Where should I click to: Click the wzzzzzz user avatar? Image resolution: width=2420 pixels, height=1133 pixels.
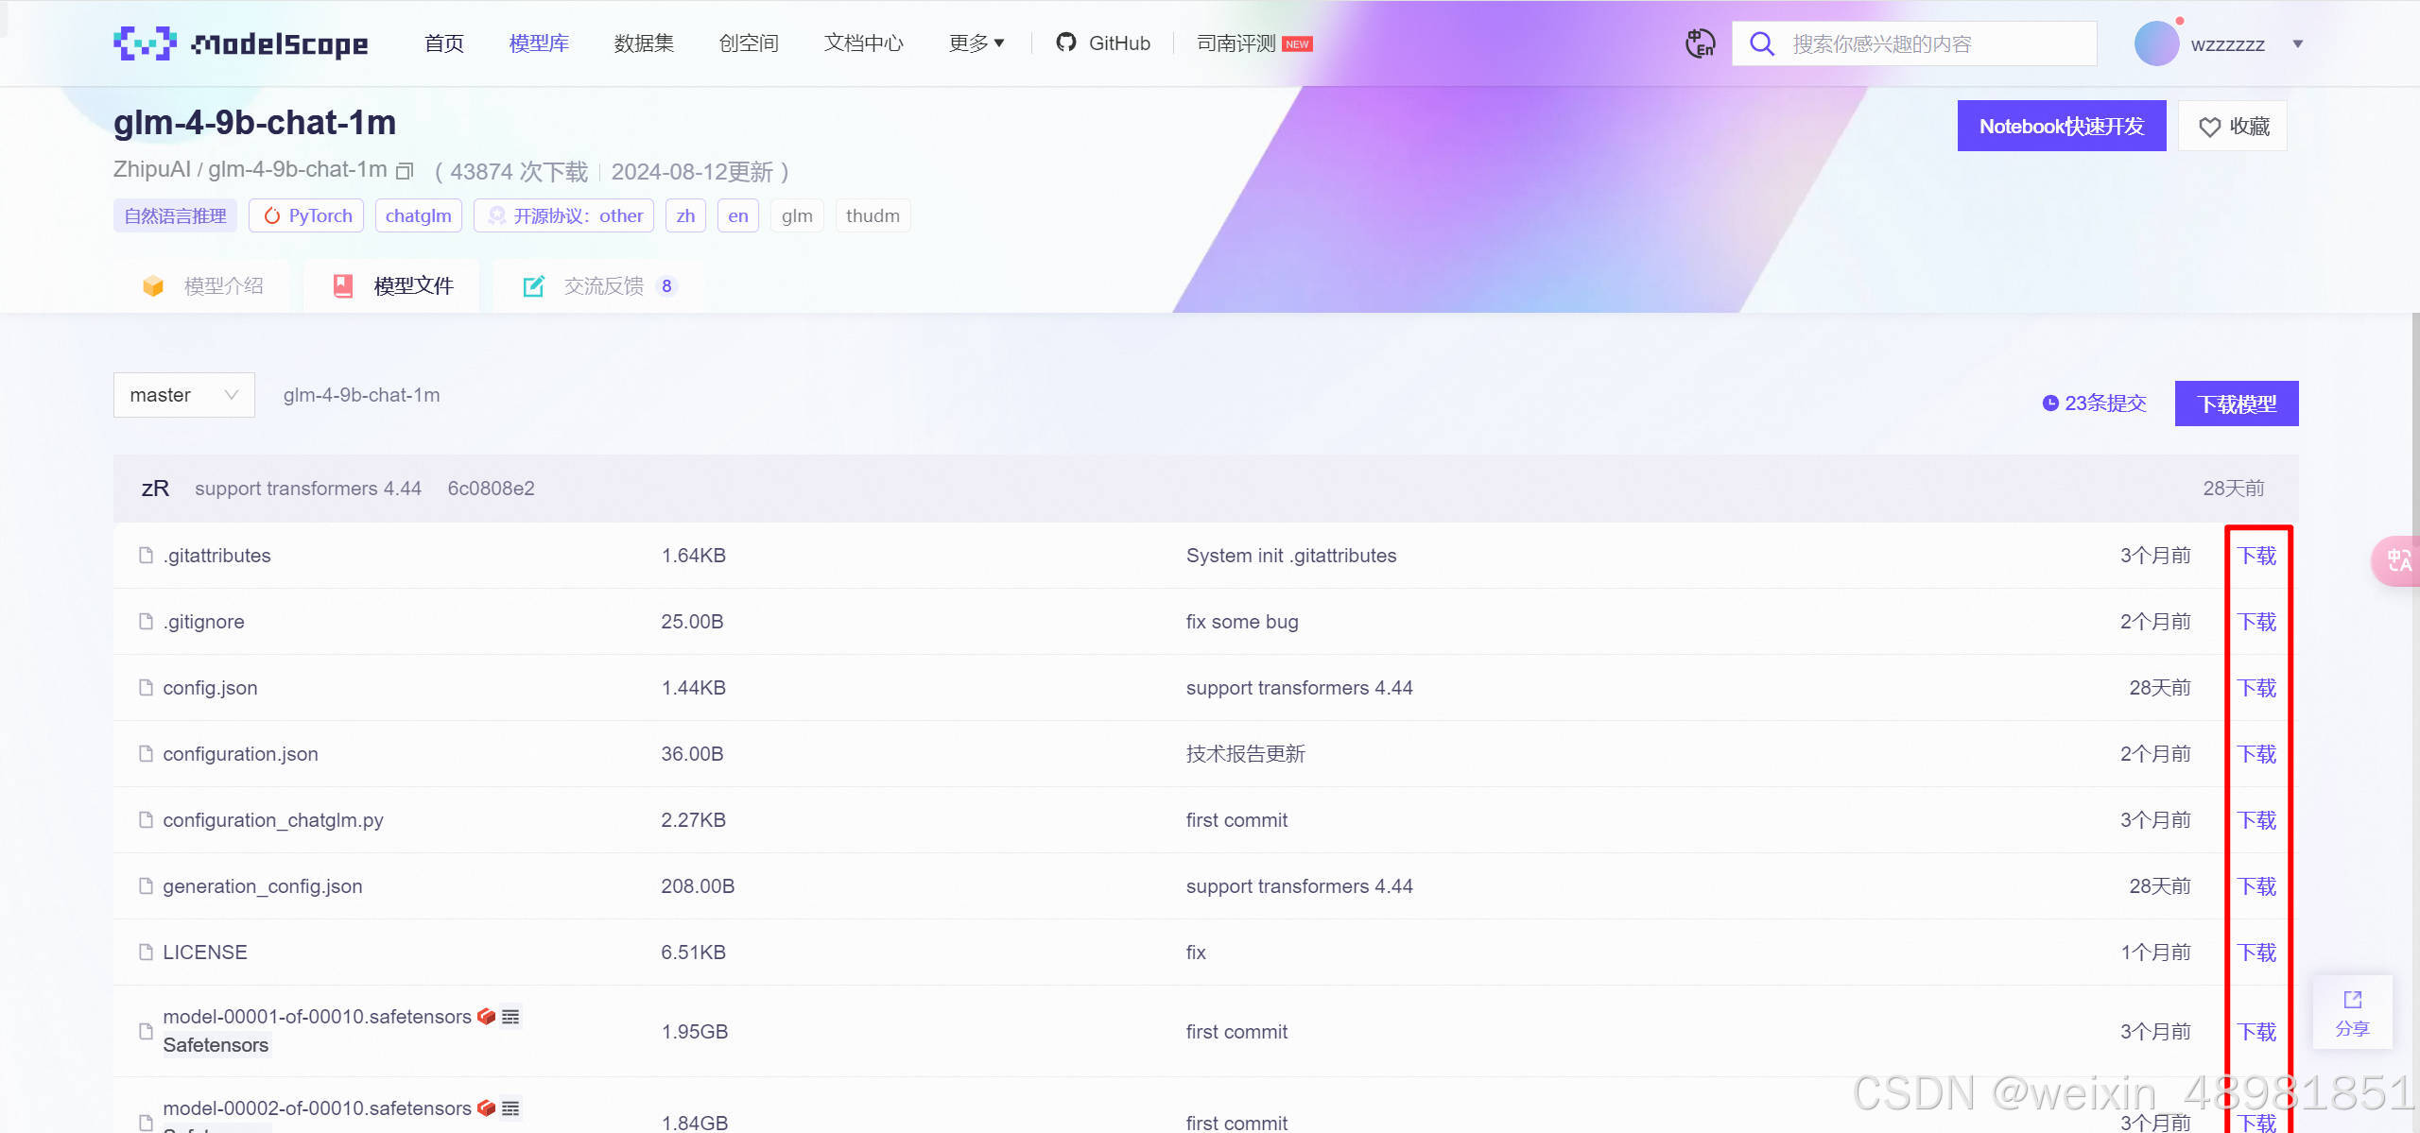click(2156, 43)
